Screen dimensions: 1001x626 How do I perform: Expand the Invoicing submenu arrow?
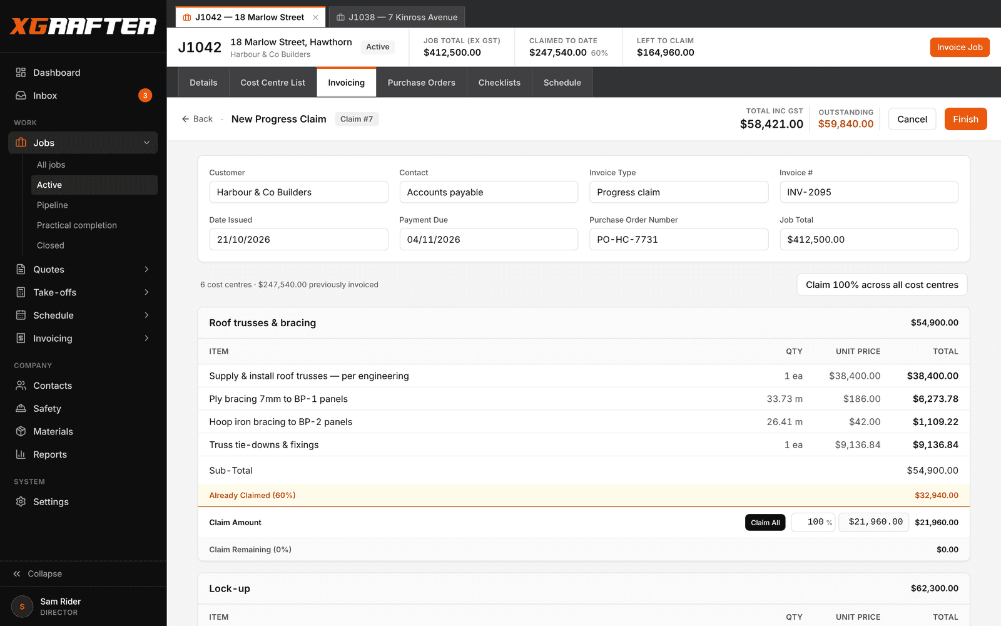146,338
